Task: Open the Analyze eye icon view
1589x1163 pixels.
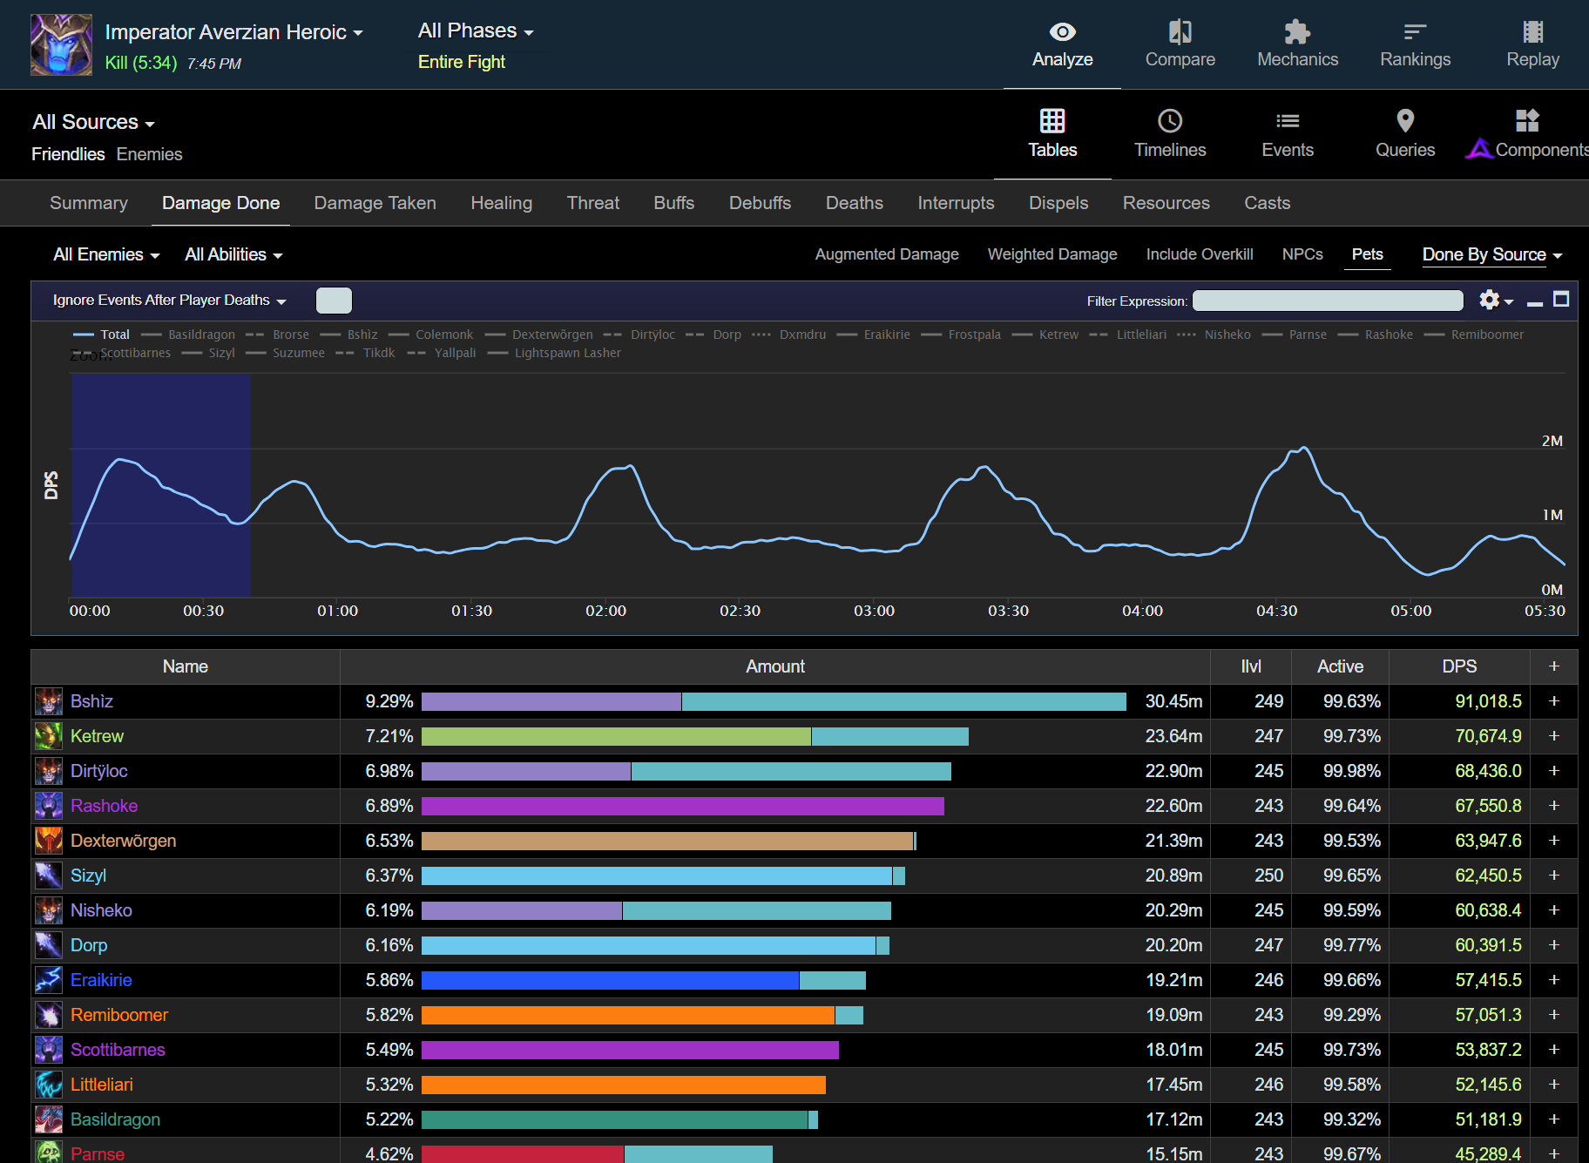Action: click(1062, 33)
